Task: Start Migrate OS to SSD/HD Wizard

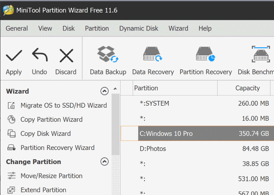Action: tap(63, 105)
